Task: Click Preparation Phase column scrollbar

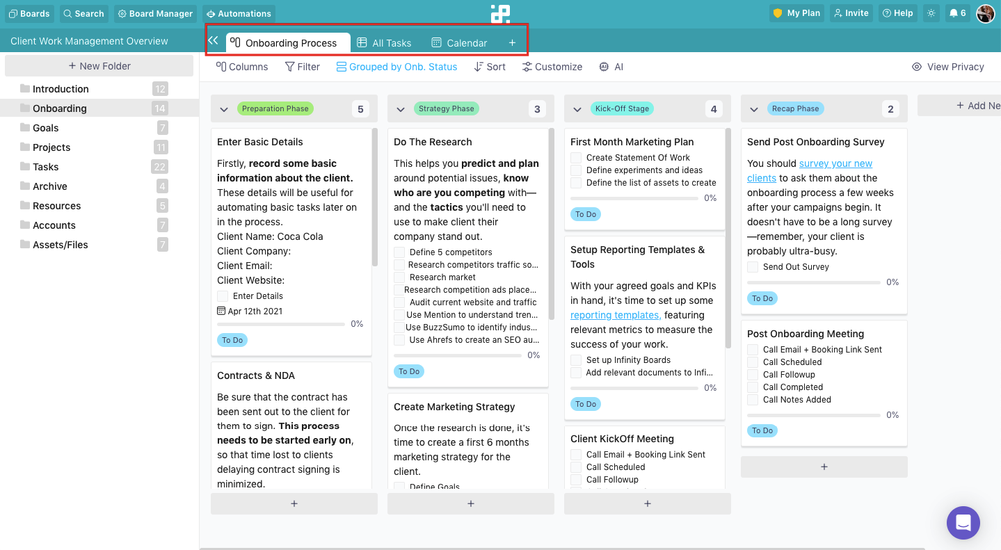Action: click(x=375, y=197)
